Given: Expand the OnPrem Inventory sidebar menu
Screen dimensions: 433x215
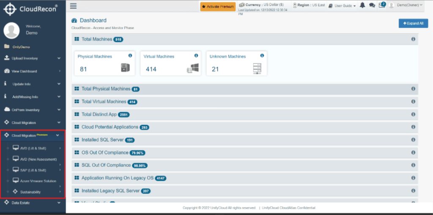Looking at the screenshot, I should (x=33, y=110).
